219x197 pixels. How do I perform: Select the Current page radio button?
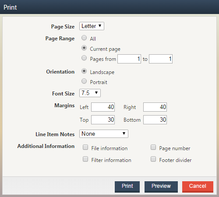point(84,48)
